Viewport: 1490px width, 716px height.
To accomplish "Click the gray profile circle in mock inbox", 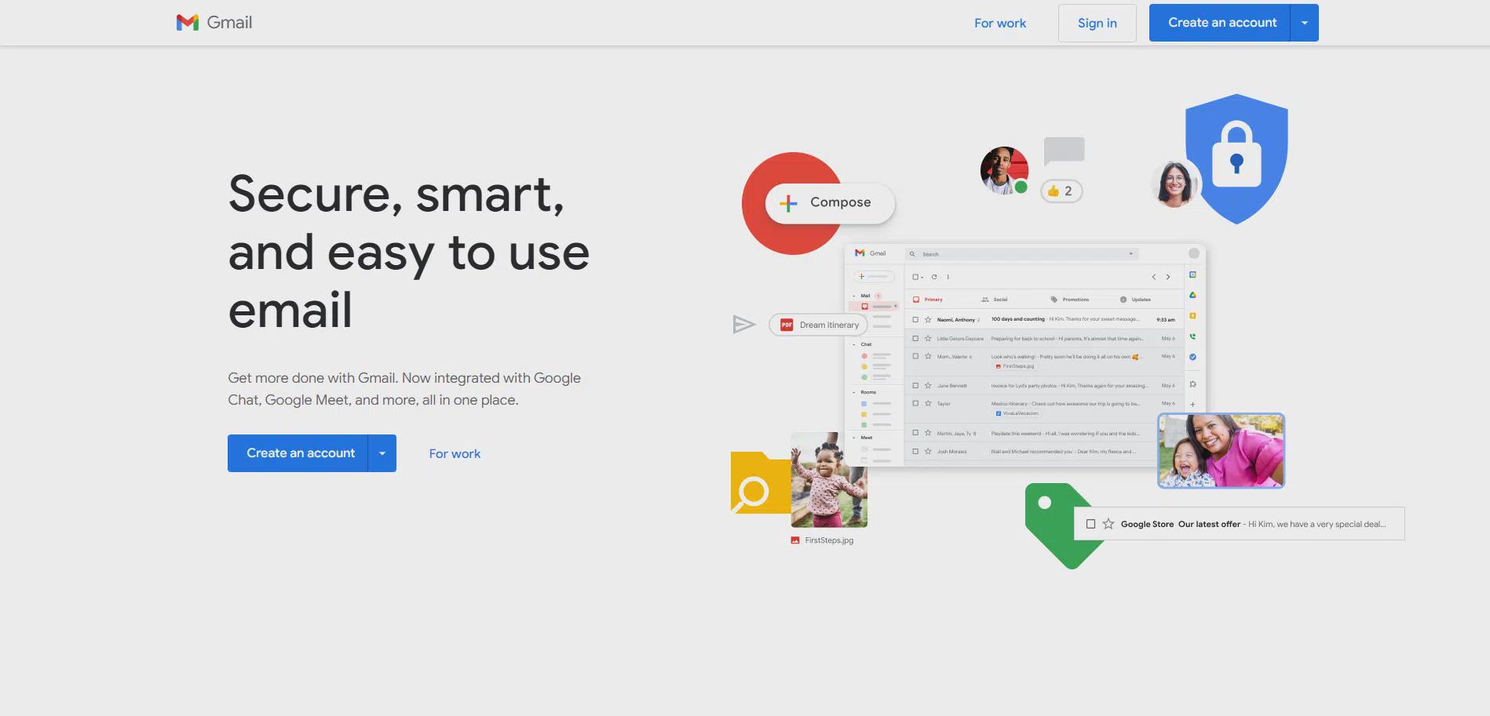I will (x=1194, y=253).
